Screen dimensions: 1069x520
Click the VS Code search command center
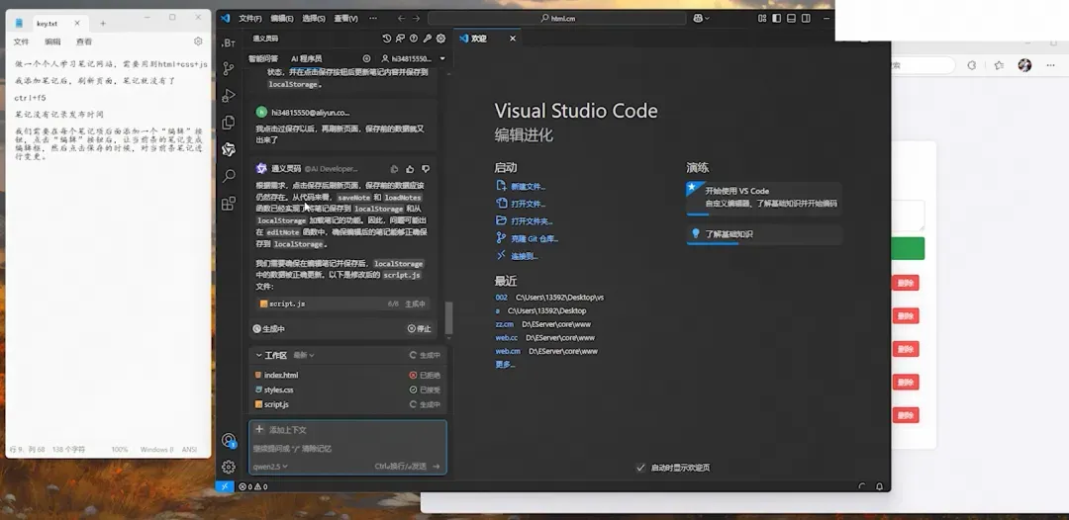click(557, 19)
